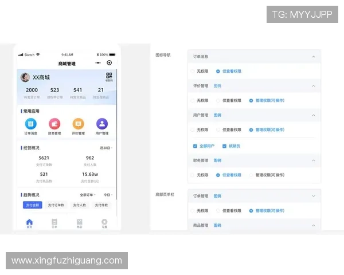Image resolution: width=344 pixels, height=275 pixels.
Task: Tap the mini-program close circle icon
Action: [x=109, y=63]
